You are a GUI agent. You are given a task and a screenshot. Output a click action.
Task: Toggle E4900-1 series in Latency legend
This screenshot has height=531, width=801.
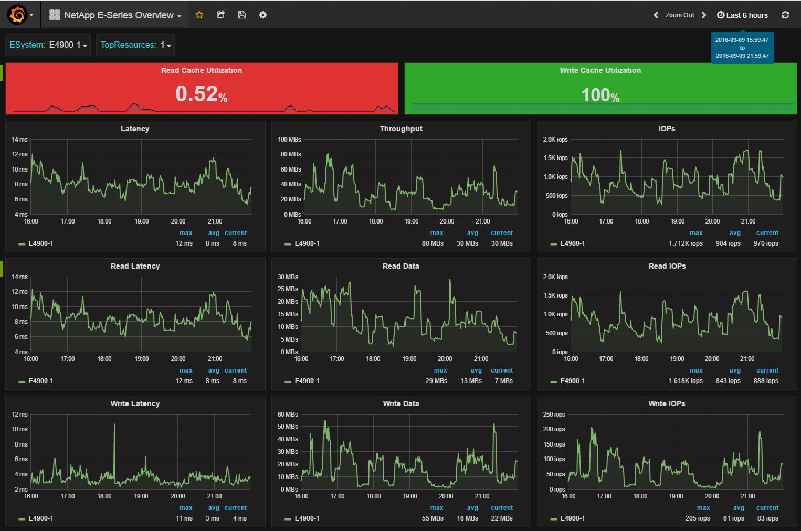point(40,243)
